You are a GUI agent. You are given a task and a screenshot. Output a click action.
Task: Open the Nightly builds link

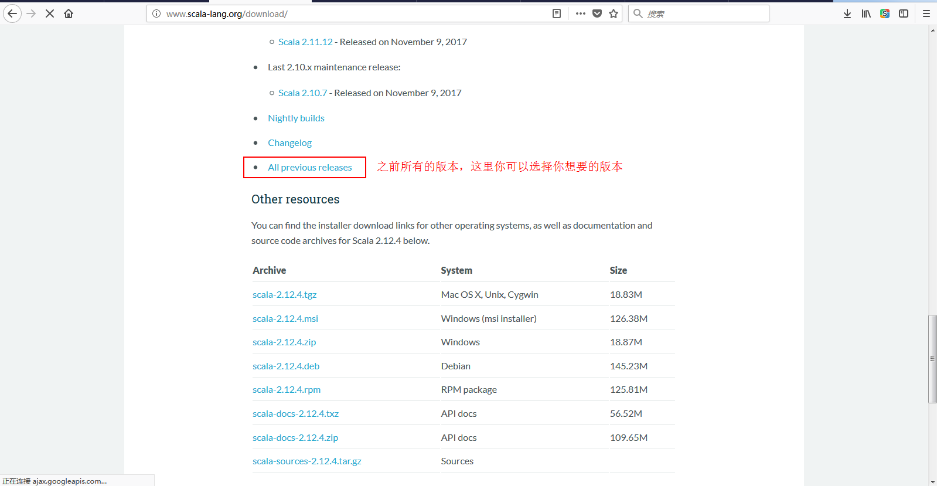click(x=296, y=118)
